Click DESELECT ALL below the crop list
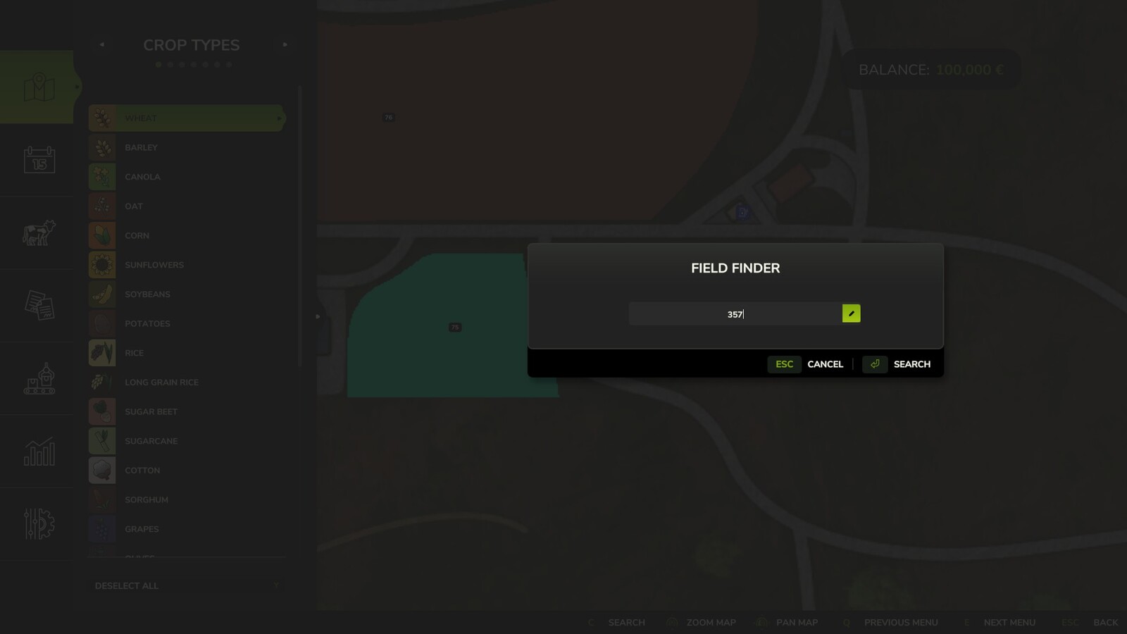 tap(127, 586)
